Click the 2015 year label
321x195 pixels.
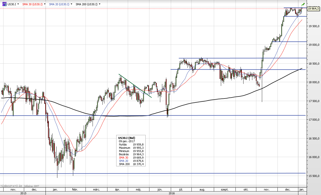click(x=23, y=193)
